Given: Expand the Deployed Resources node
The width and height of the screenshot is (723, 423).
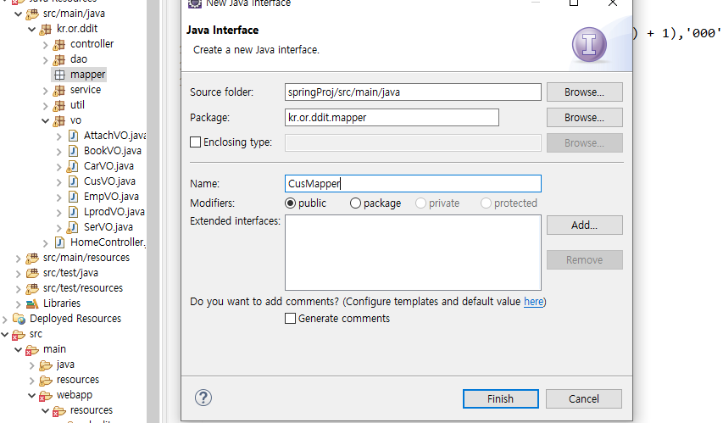Looking at the screenshot, I should point(5,319).
